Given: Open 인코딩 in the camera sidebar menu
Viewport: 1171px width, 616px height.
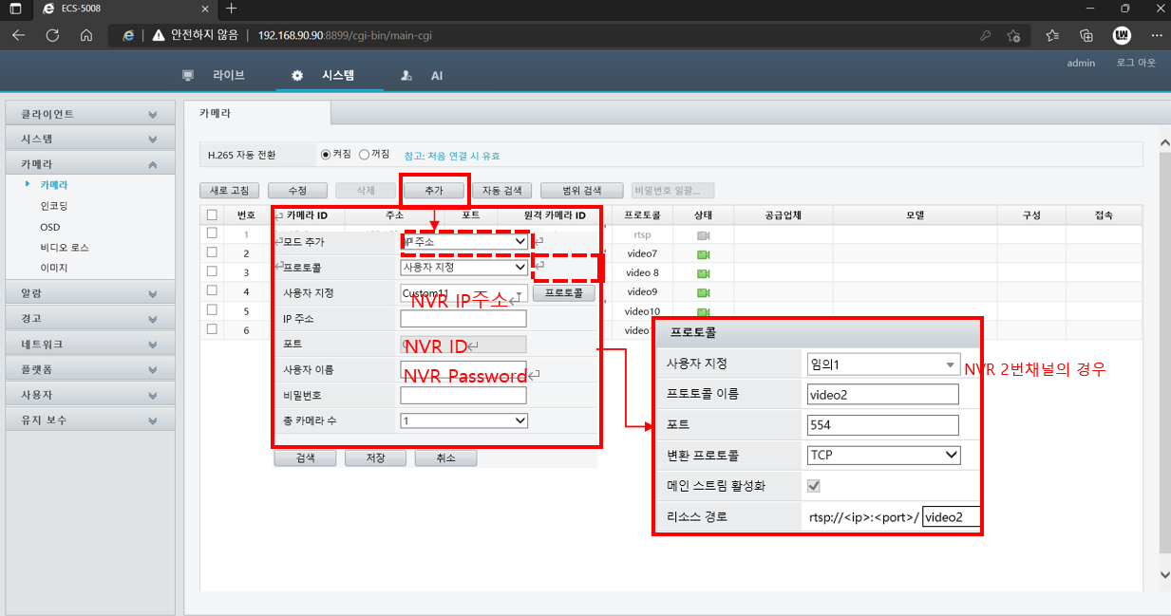Looking at the screenshot, I should (x=54, y=206).
